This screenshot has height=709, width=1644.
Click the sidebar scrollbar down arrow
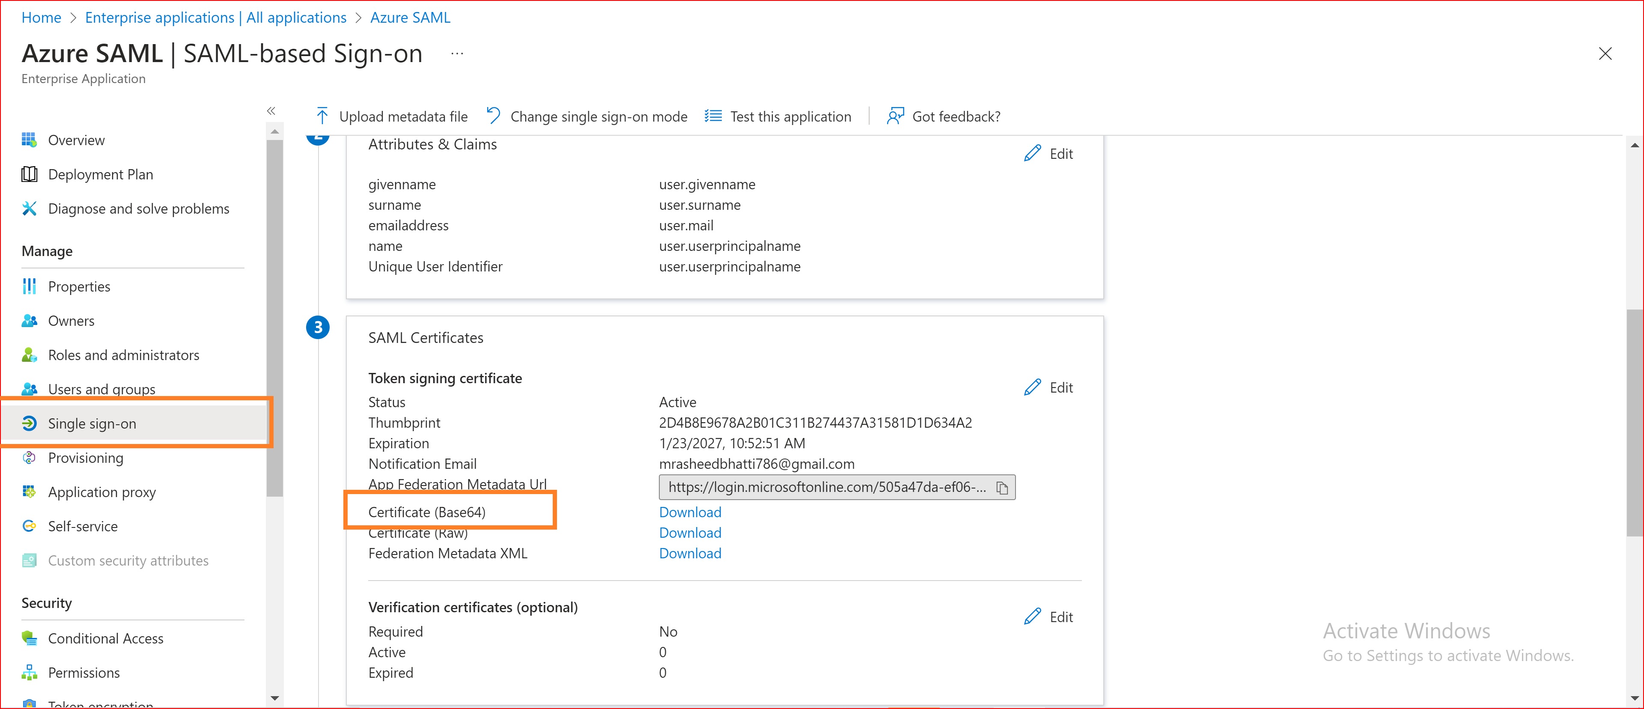pos(274,698)
